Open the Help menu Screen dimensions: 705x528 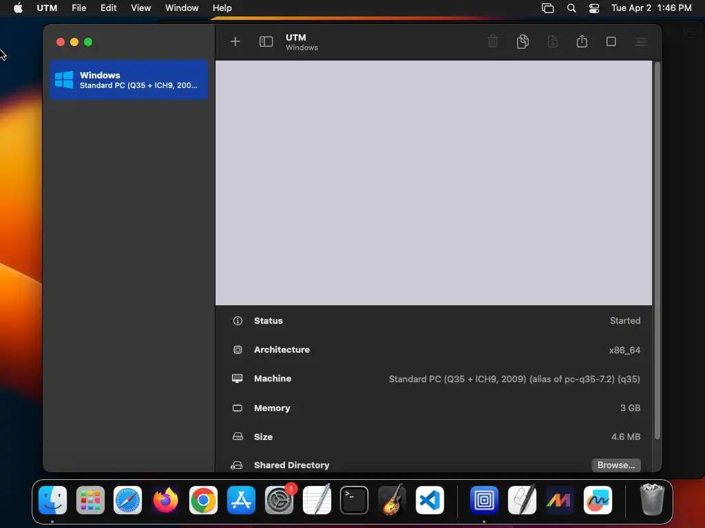click(222, 8)
